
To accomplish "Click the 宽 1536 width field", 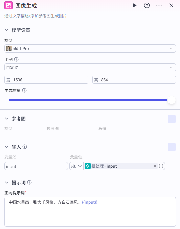I will [46, 80].
